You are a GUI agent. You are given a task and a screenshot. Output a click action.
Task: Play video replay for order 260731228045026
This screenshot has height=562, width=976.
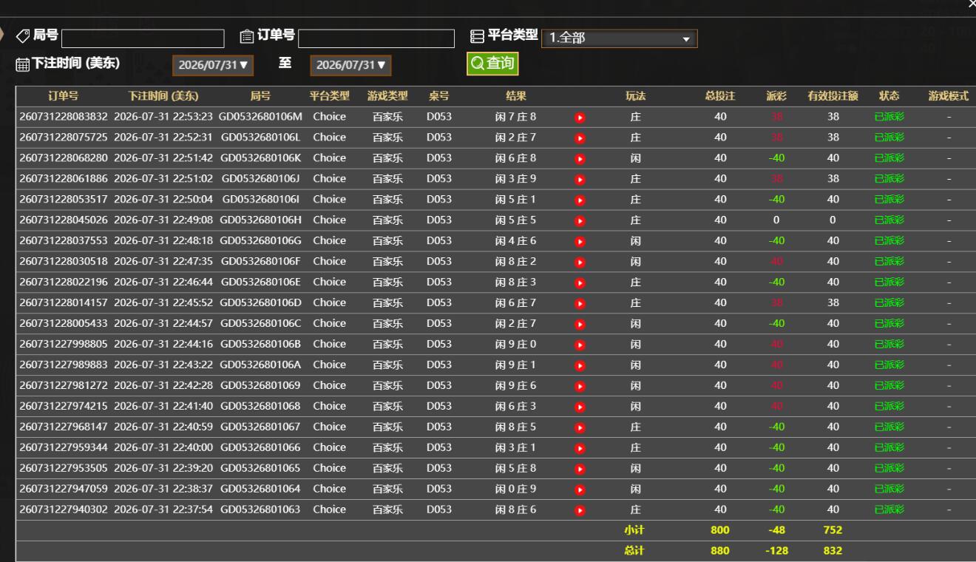580,220
